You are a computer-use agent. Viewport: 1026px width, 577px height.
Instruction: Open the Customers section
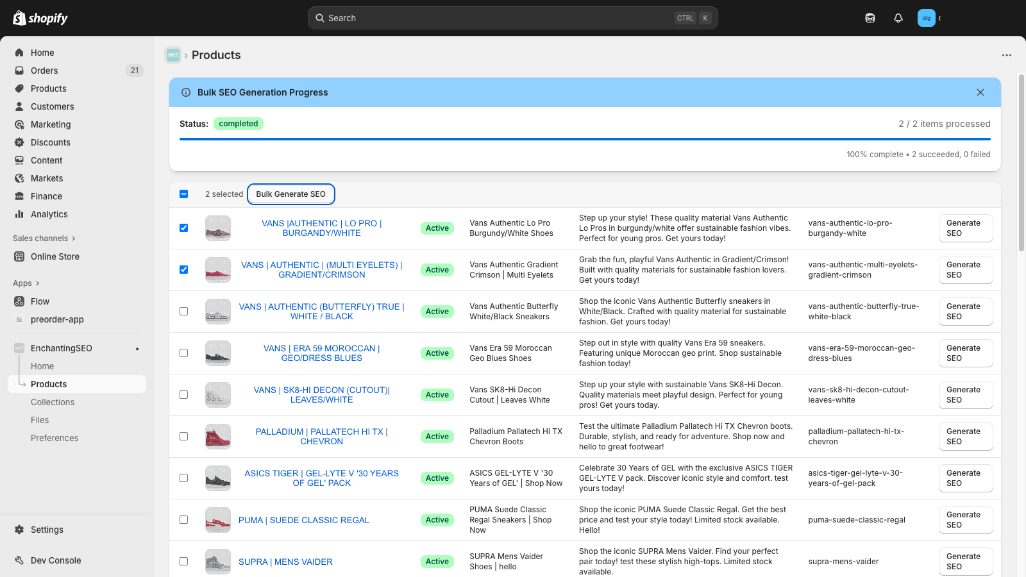pos(53,106)
